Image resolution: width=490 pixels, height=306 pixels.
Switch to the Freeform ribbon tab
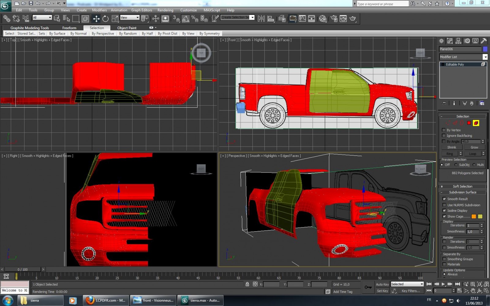click(x=69, y=28)
